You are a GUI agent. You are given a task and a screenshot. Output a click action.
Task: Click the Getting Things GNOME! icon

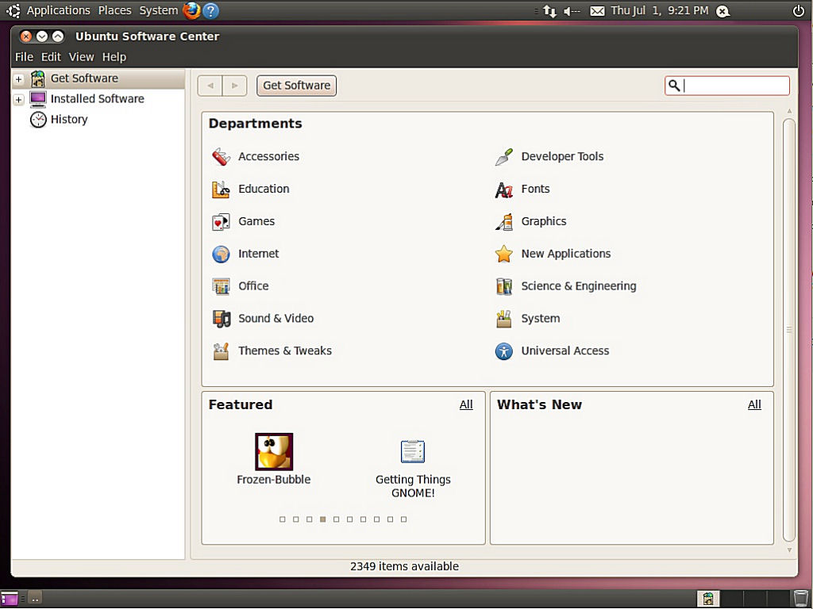click(413, 451)
